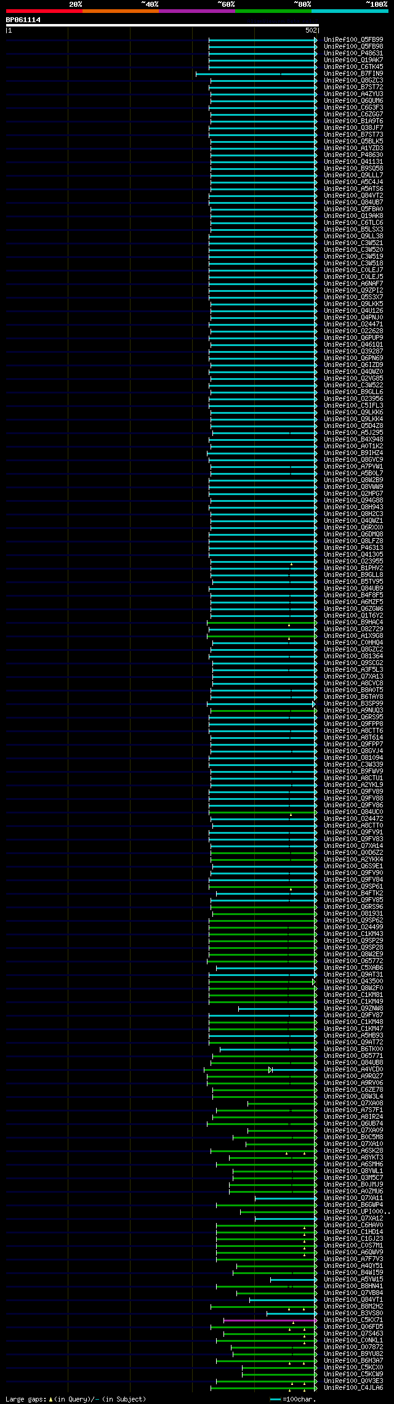Click the green ~80% identity legend bar

coord(273,11)
